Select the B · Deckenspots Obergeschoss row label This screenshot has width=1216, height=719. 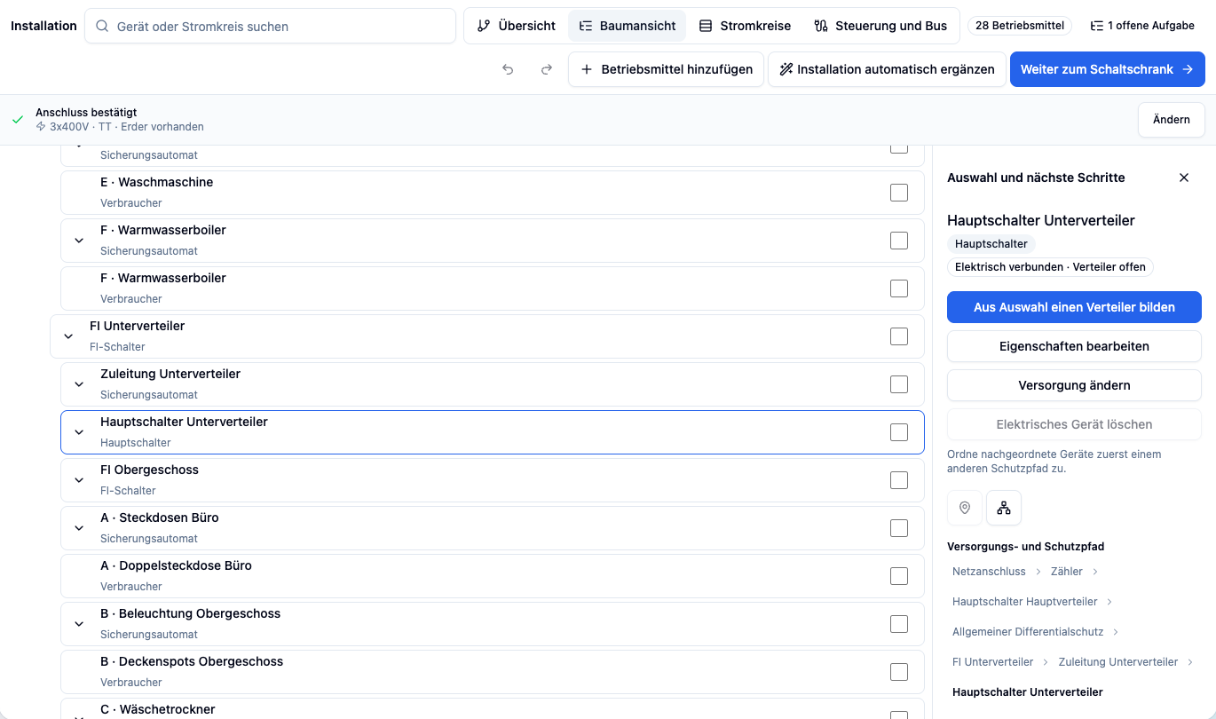point(192,661)
